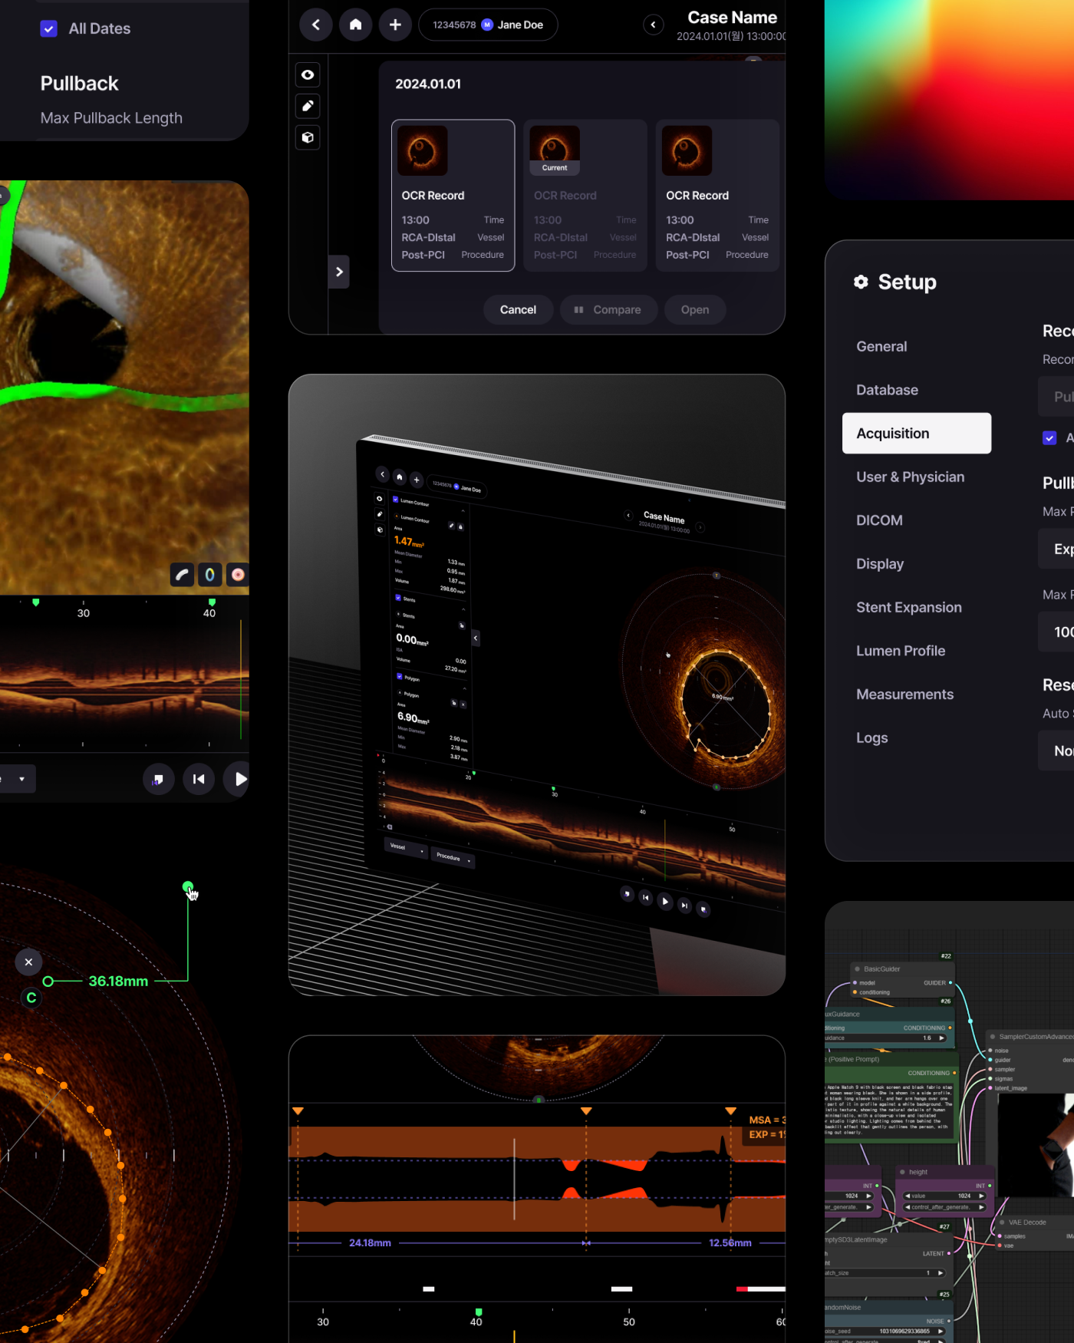Click the Cancel button
The image size is (1074, 1343).
[518, 310]
